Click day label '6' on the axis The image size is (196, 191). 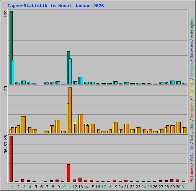tap(41, 187)
